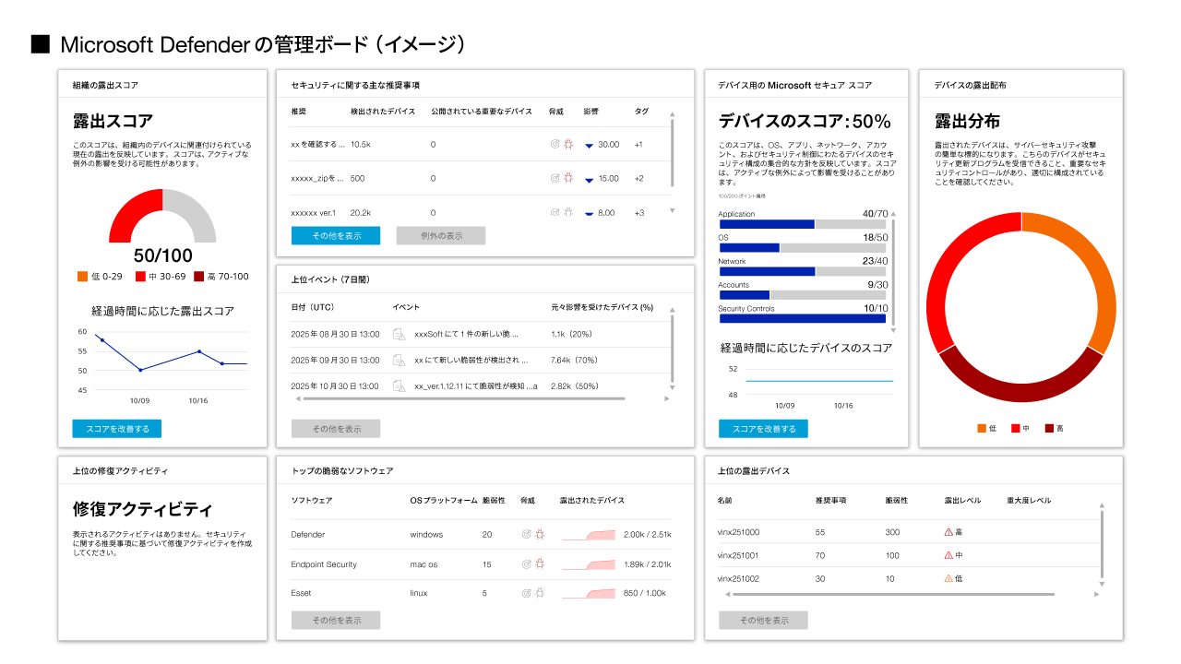
Task: Click the document alert icon for xxxSoft event
Action: point(400,334)
